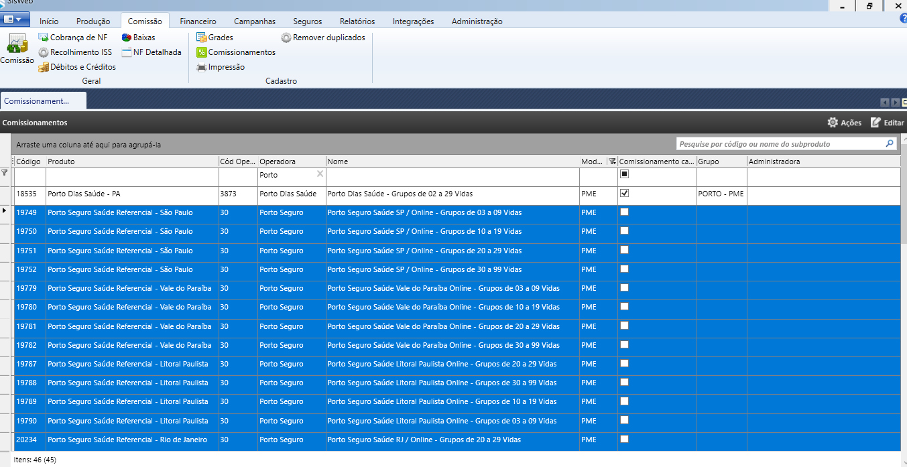Open the application menu dropdown button
Screen dimensions: 907x467
pos(16,19)
